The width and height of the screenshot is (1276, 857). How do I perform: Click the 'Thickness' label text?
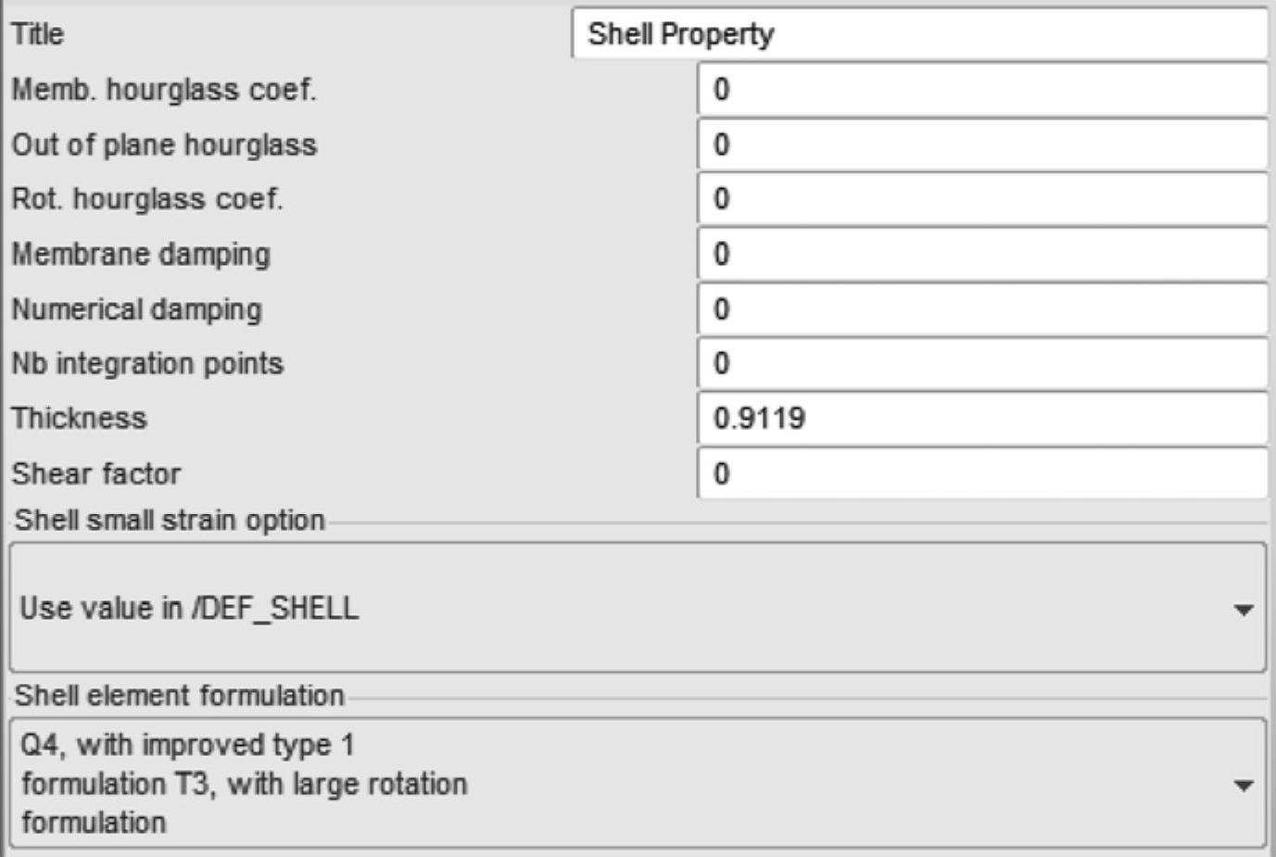coord(79,419)
